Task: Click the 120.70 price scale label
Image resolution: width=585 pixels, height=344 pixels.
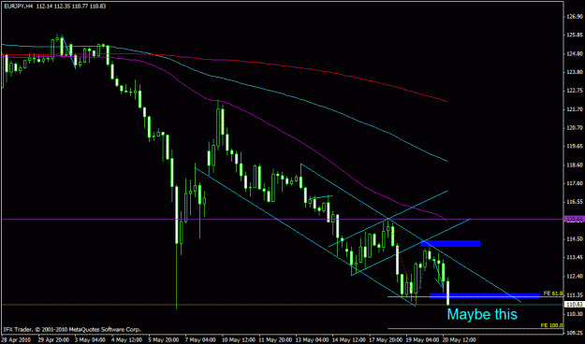Action: pos(575,128)
